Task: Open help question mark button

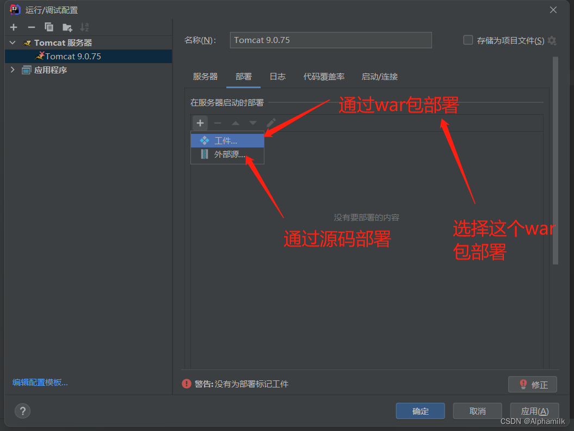Action: [23, 411]
